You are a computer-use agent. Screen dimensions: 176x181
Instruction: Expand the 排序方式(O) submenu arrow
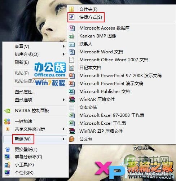[64, 54]
